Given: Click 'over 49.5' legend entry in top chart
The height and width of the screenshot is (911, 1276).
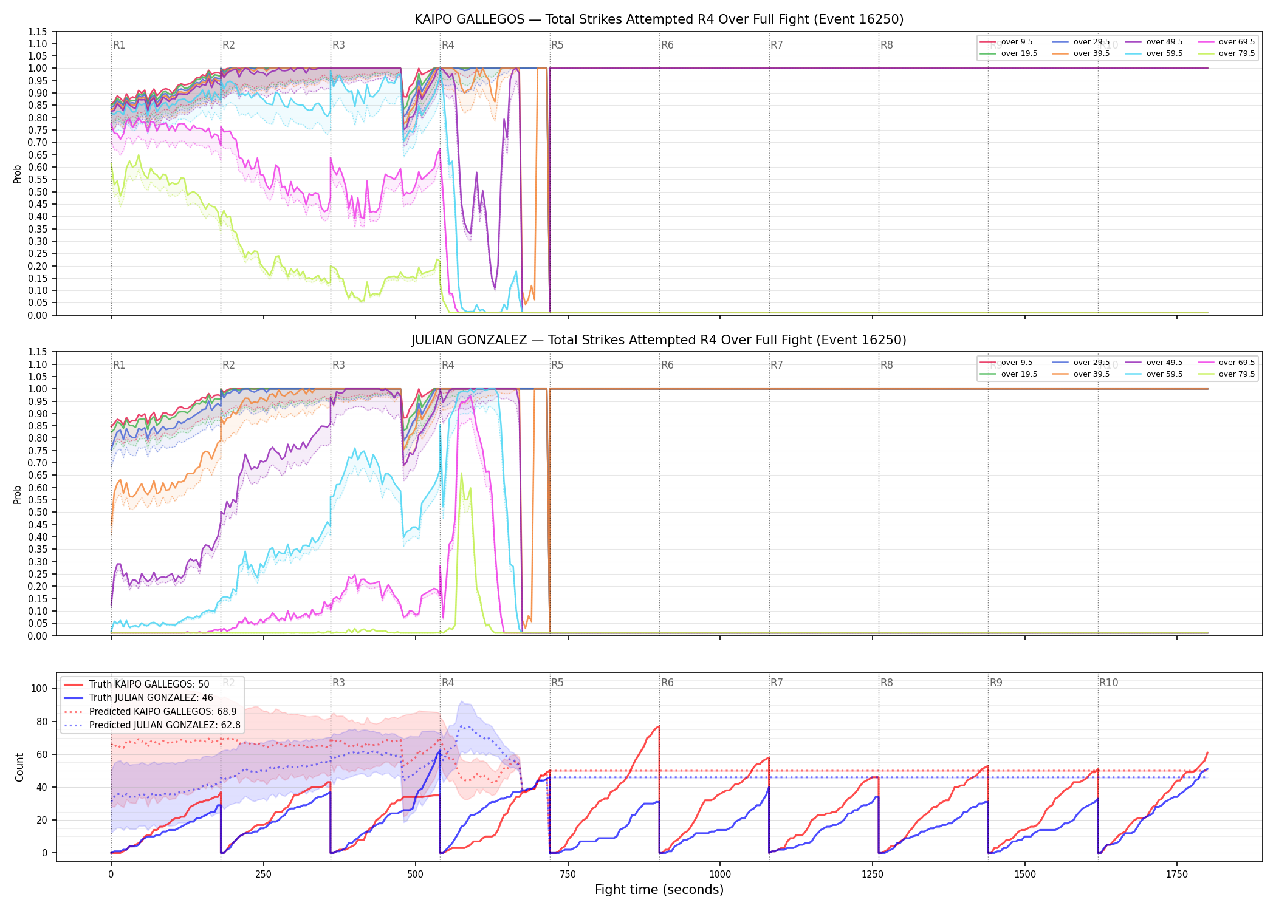Looking at the screenshot, I should click(x=1154, y=42).
